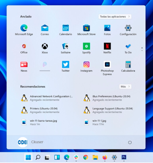Start the Solitaire game
The height and width of the screenshot is (163, 153).
(65, 48)
